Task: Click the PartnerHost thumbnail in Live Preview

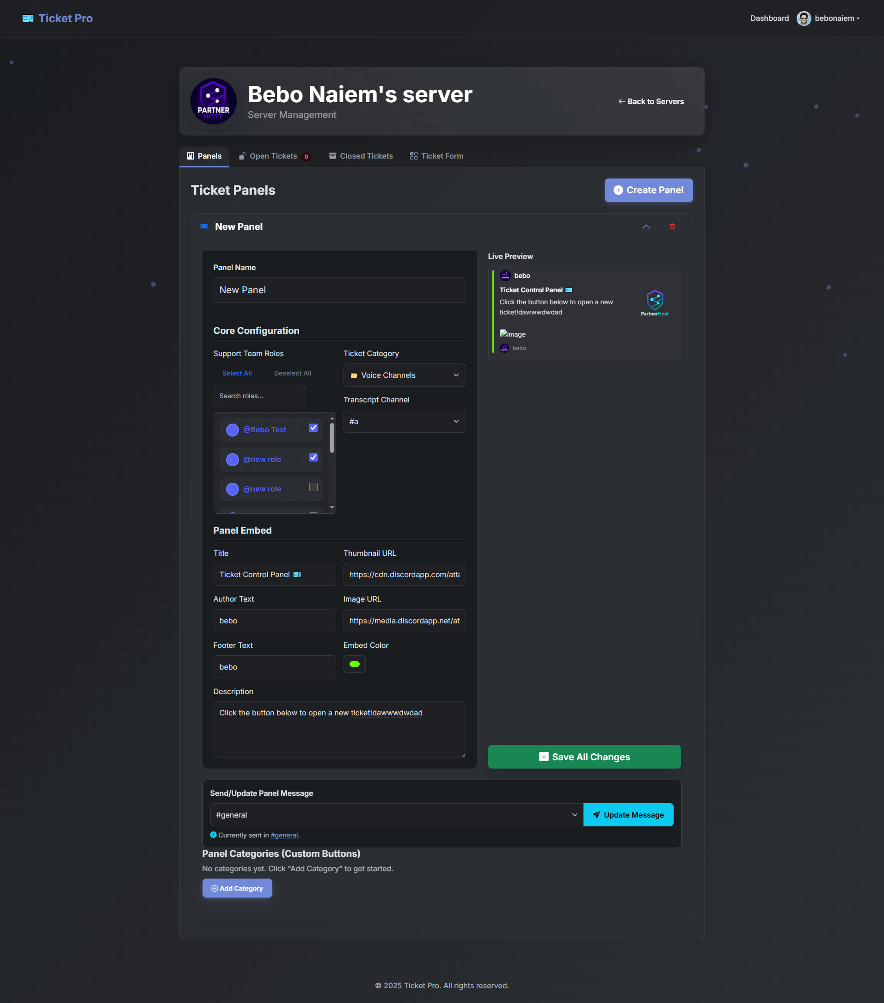Action: point(654,303)
